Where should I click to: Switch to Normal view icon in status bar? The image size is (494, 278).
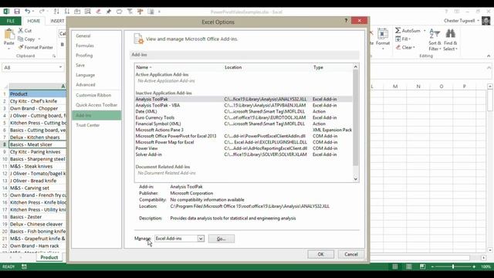394,266
